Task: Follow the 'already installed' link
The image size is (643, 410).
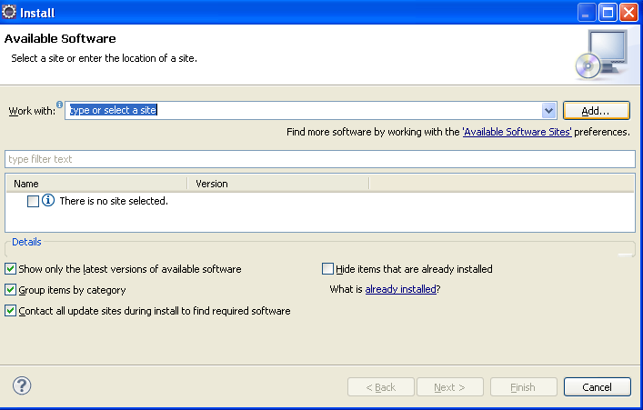Action: tap(400, 290)
